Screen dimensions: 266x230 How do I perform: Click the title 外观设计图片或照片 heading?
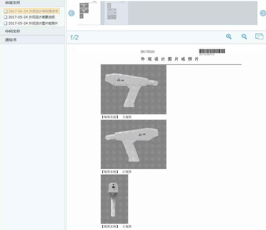(x=170, y=59)
